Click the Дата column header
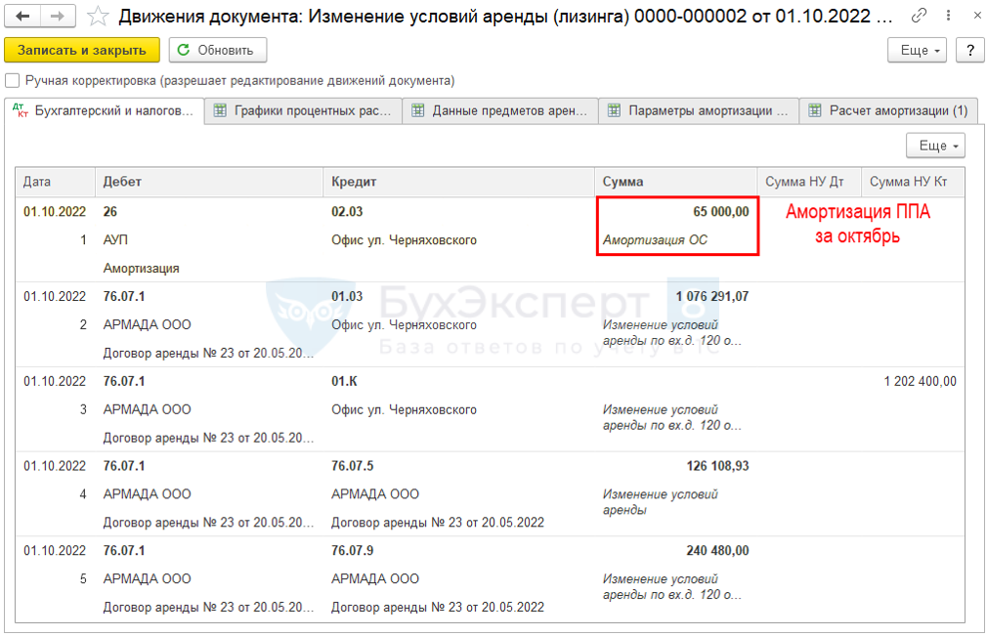987x636 pixels. [x=56, y=182]
